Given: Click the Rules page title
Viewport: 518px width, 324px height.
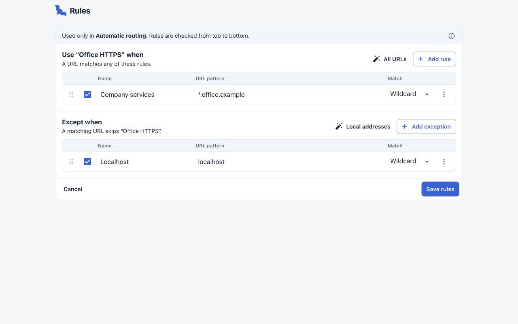Looking at the screenshot, I should pos(80,11).
